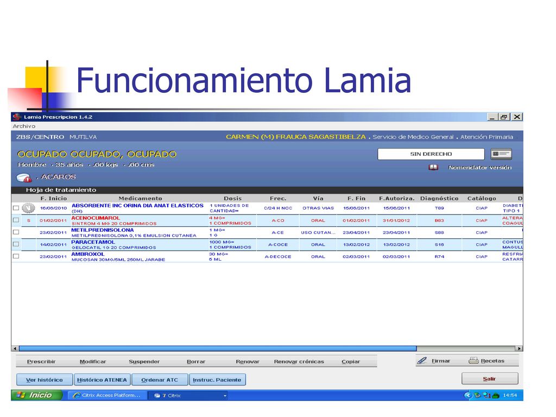Click the ABSORBENTE INC ORINA DIA ANAT ELASTICOS entry
This screenshot has height=417, width=556.
point(137,205)
